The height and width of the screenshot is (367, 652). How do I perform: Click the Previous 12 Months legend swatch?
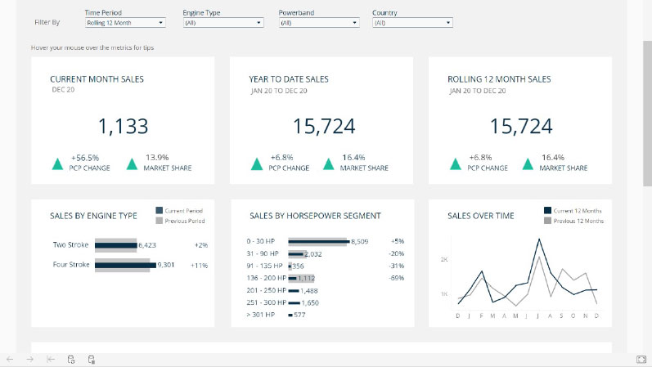pyautogui.click(x=548, y=221)
